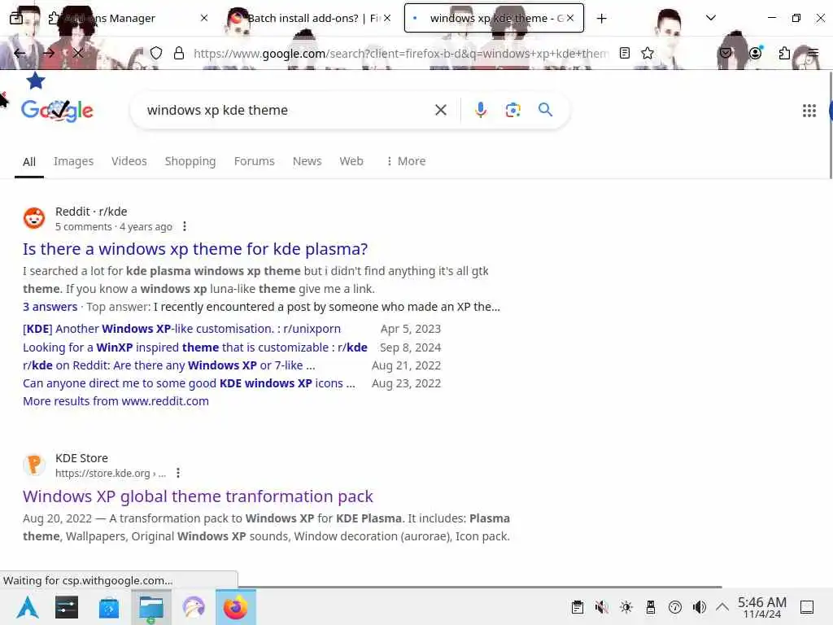Open 'Is there a windows xp theme' result
This screenshot has height=625, width=833.
(x=195, y=249)
